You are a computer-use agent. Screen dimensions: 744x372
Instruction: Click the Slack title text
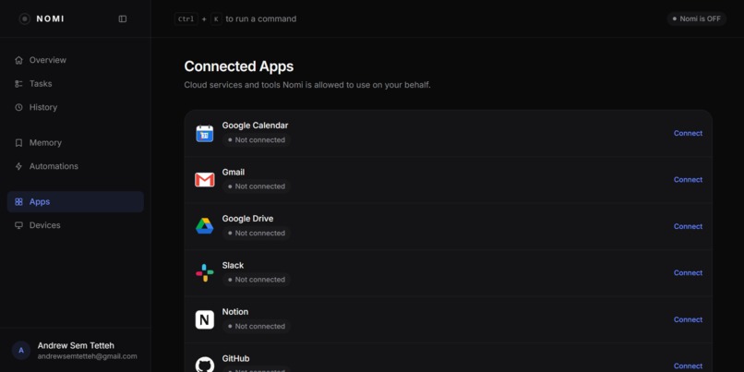pyautogui.click(x=233, y=265)
